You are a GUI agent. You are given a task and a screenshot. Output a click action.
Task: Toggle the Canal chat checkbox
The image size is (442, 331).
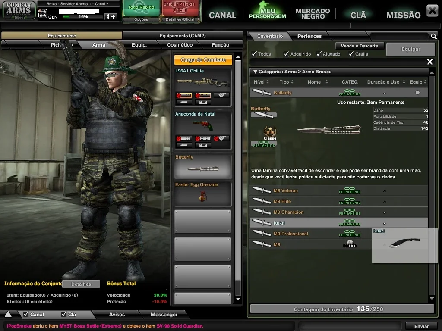point(26,314)
